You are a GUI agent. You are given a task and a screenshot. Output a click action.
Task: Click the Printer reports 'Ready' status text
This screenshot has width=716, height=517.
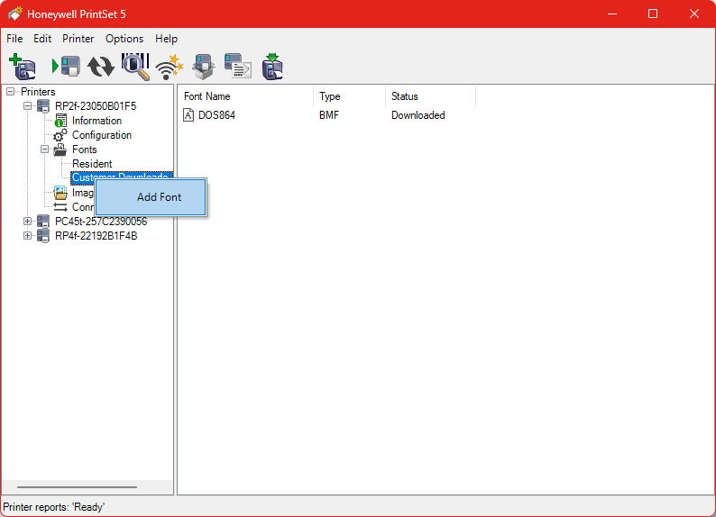(x=54, y=507)
